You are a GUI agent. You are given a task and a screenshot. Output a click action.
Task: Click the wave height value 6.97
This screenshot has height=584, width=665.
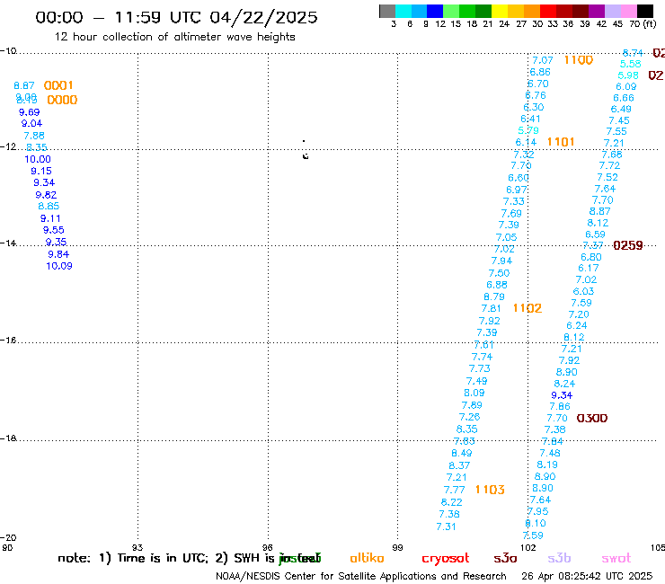tap(517, 190)
